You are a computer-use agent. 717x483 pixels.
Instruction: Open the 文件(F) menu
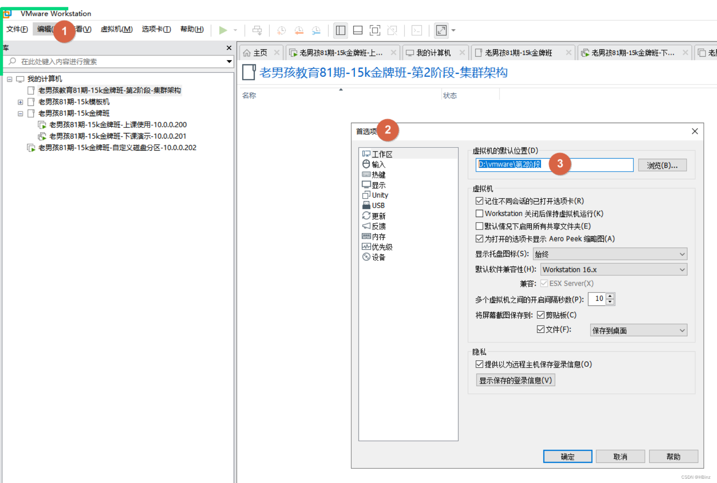click(17, 29)
